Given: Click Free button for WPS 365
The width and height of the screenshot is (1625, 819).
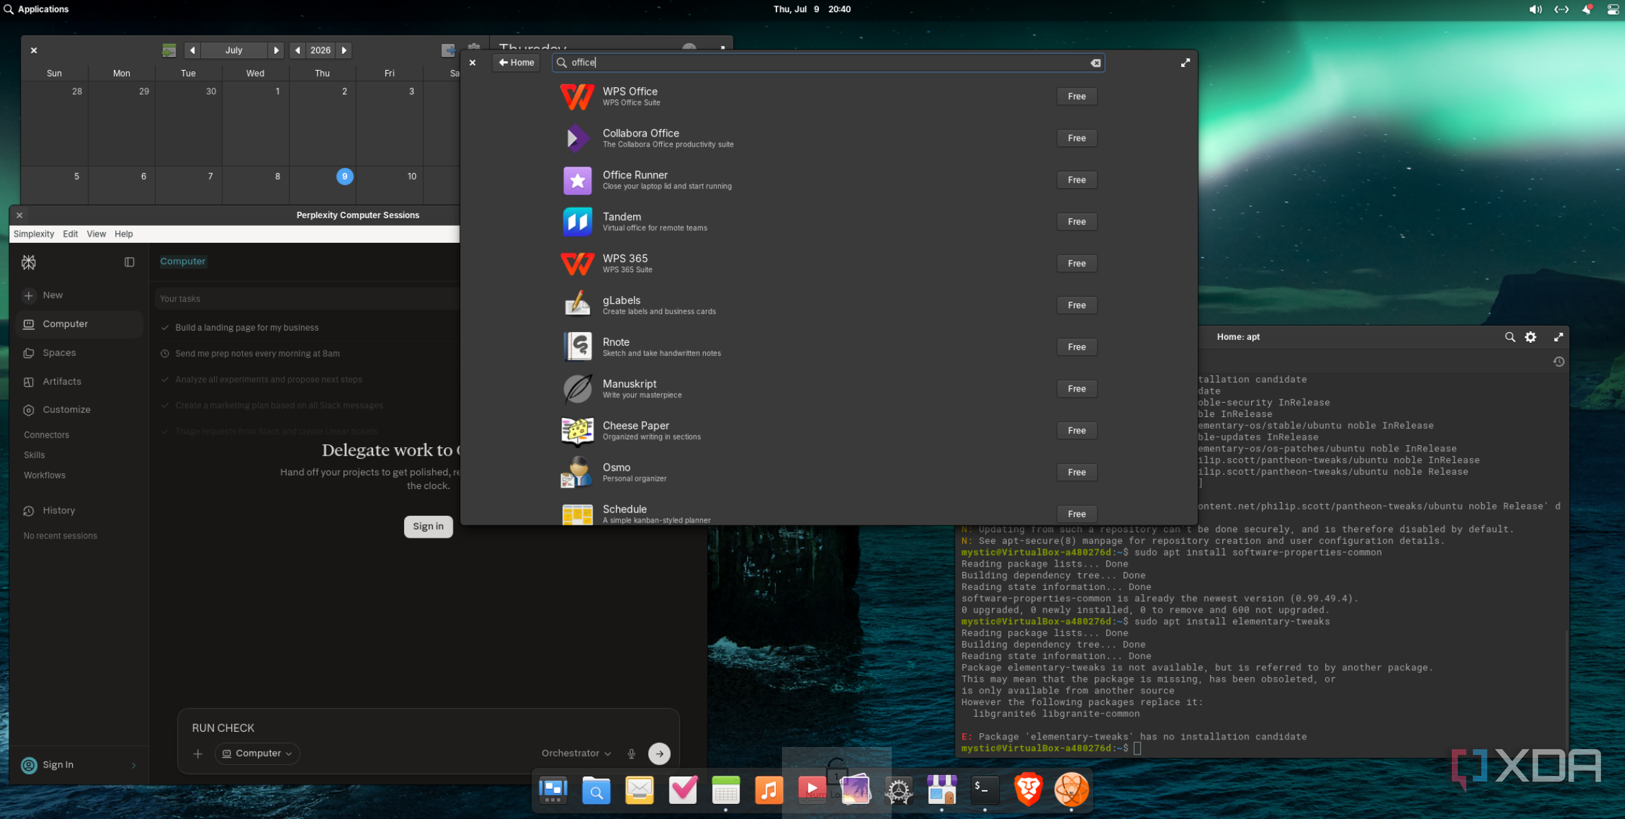Looking at the screenshot, I should pyautogui.click(x=1076, y=263).
